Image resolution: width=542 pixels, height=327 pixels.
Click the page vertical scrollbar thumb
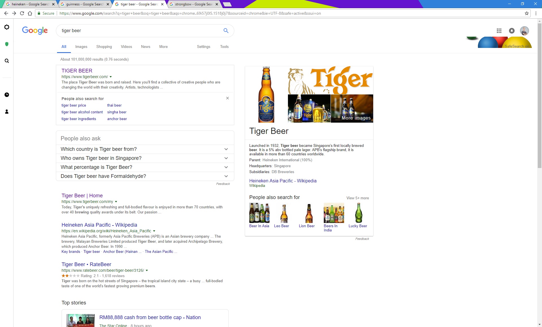(x=539, y=95)
